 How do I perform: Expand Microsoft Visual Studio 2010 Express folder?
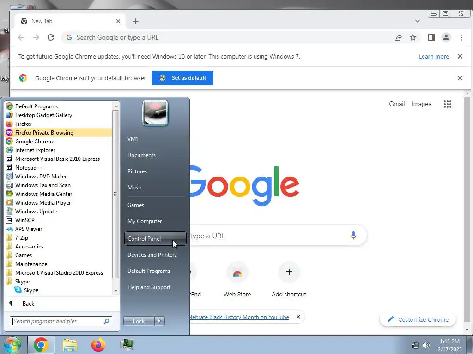pyautogui.click(x=58, y=272)
